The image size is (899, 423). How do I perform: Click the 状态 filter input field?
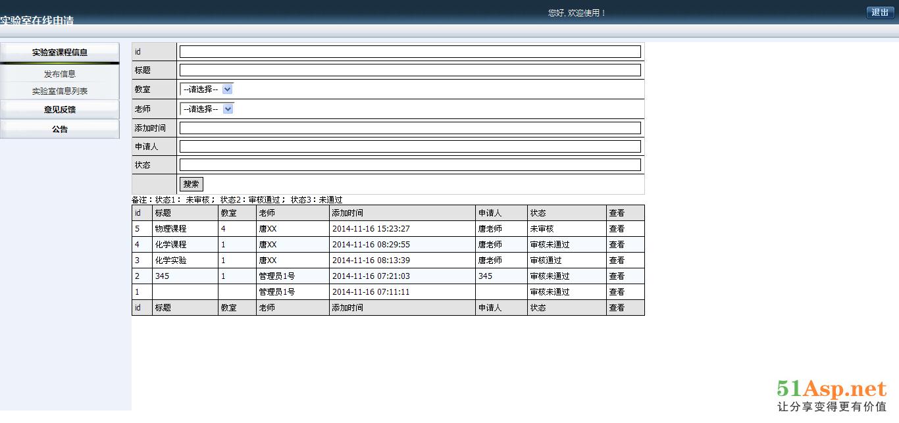tap(410, 165)
